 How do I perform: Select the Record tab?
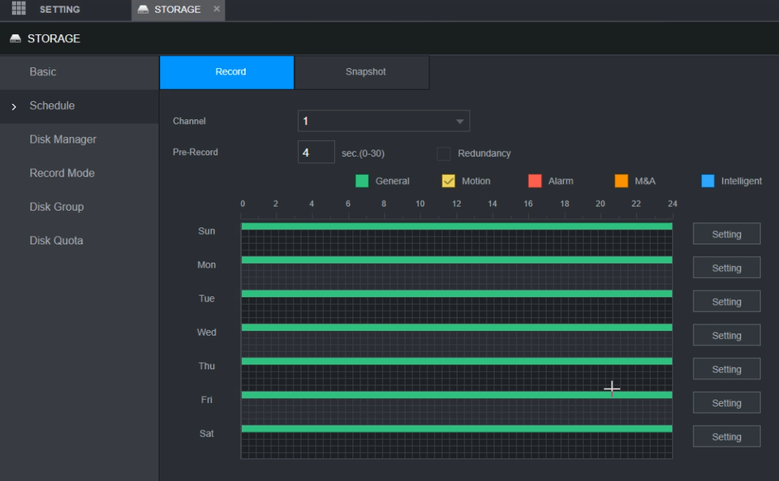230,72
